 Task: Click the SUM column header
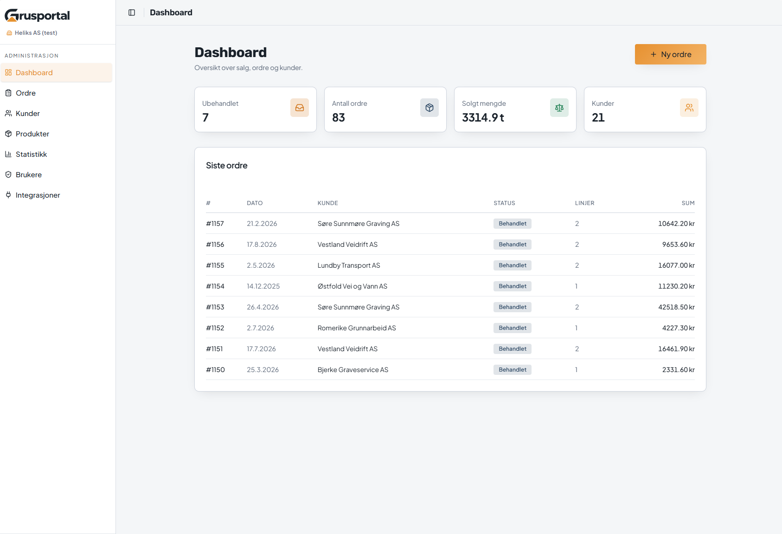tap(688, 203)
